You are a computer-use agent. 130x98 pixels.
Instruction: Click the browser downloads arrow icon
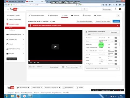click(113, 5)
